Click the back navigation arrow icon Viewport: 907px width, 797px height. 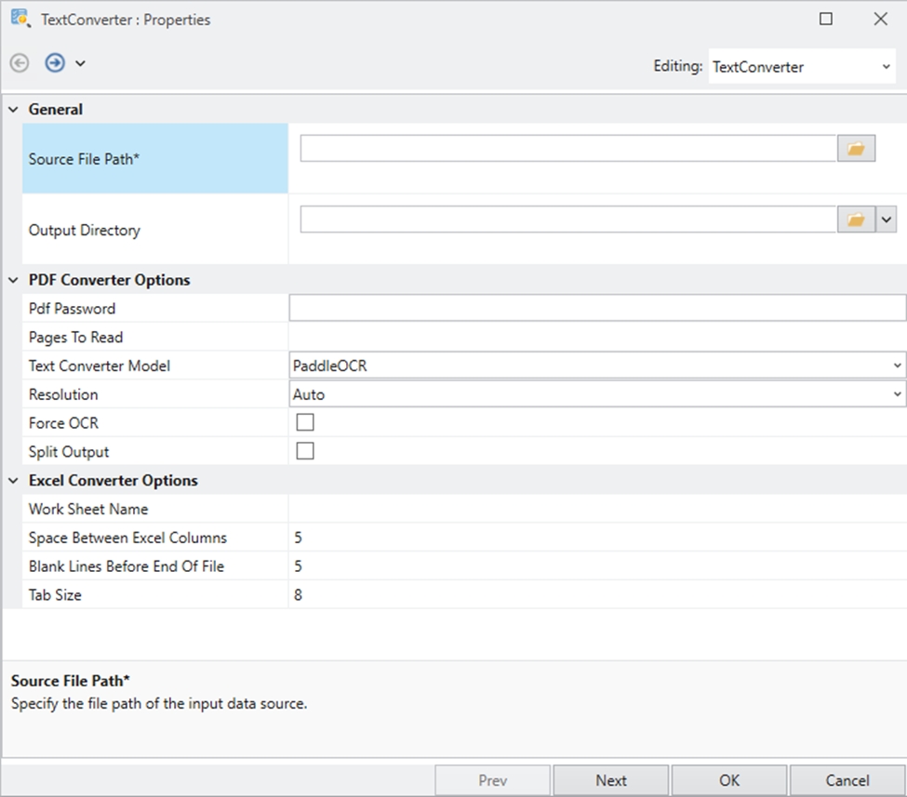[20, 63]
